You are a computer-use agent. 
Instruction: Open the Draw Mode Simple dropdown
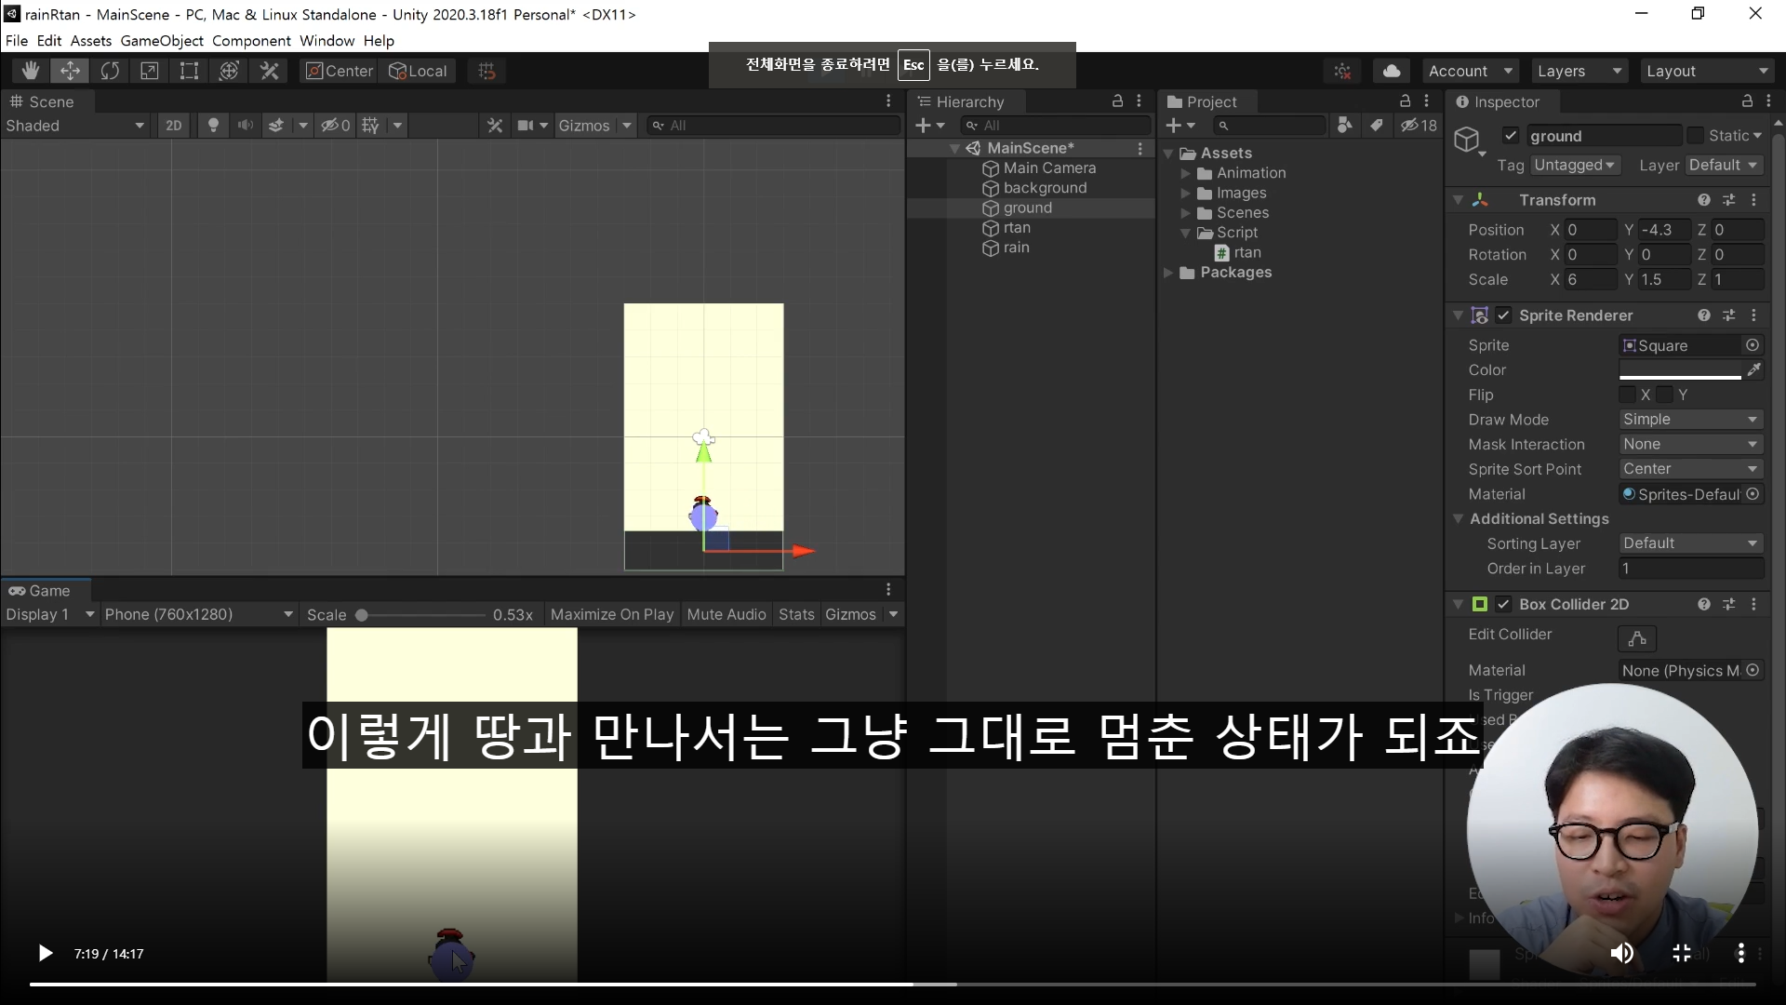tap(1691, 420)
